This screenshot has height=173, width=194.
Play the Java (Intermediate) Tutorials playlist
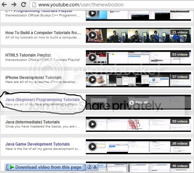[92, 124]
